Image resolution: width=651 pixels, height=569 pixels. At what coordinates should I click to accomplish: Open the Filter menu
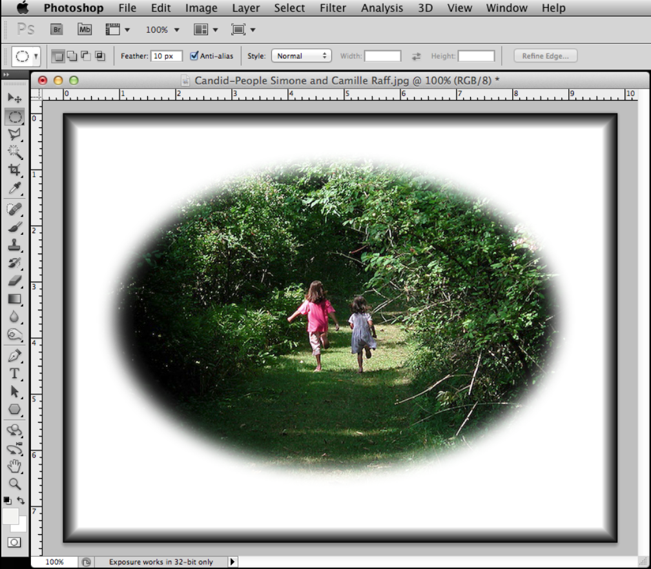tap(333, 8)
